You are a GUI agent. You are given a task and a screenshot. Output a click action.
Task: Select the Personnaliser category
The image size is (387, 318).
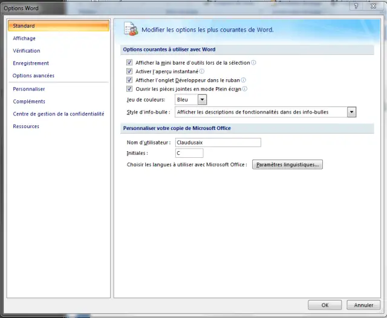click(29, 89)
